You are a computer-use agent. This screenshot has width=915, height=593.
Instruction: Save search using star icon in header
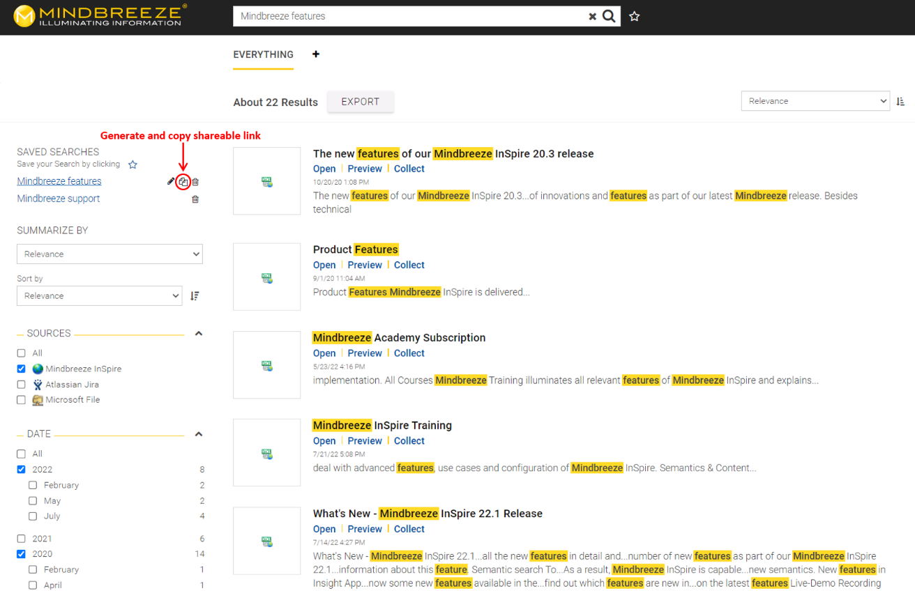point(634,16)
